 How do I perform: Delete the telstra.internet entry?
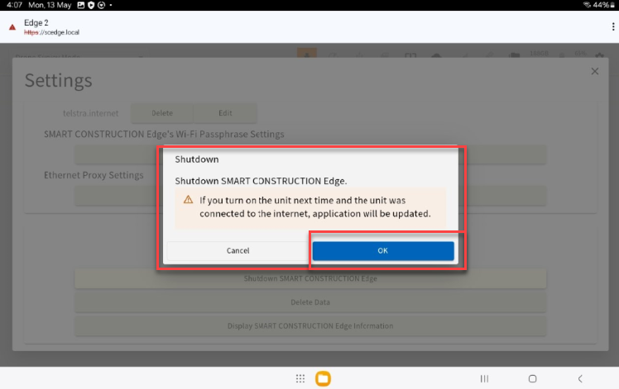[x=162, y=113]
